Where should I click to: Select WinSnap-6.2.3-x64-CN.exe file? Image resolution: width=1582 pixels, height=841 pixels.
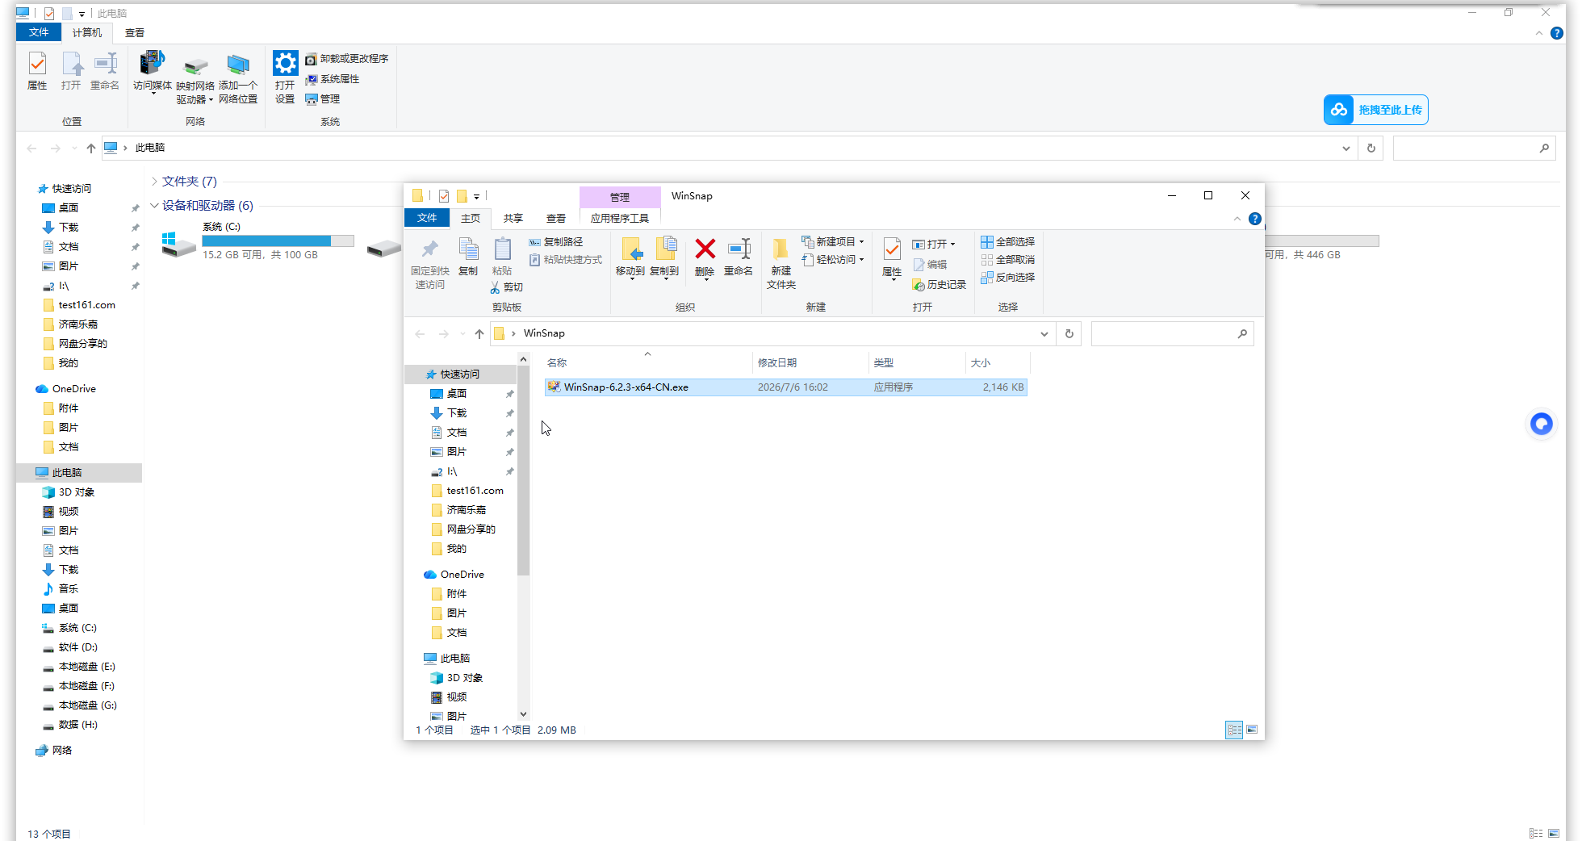pos(785,387)
